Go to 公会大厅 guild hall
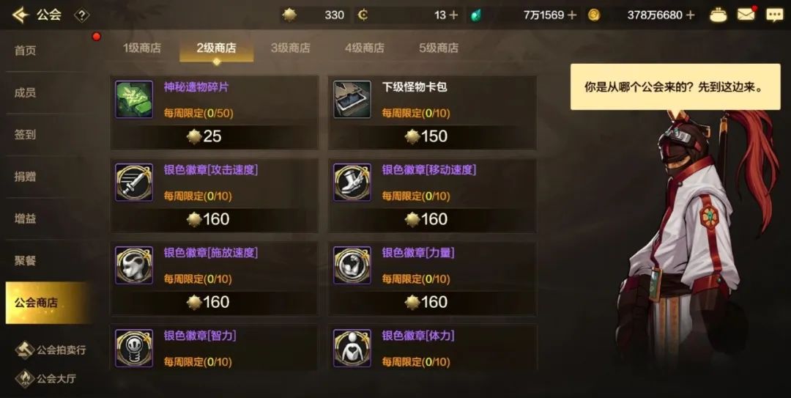Image resolution: width=791 pixels, height=398 pixels. tap(46, 377)
